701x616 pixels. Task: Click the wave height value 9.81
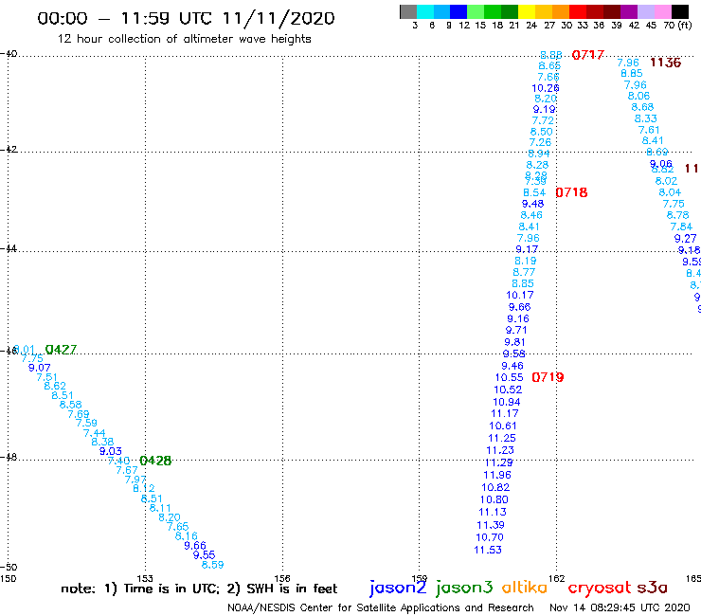tap(514, 342)
